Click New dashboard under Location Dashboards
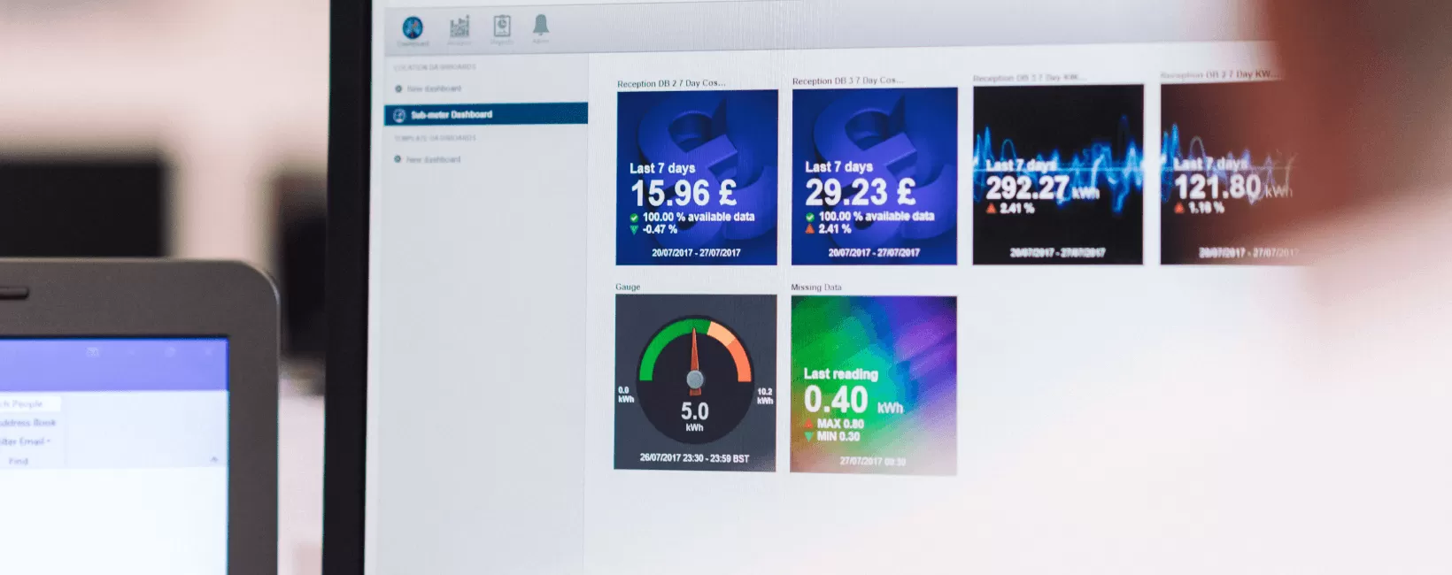The image size is (1452, 575). click(x=429, y=88)
